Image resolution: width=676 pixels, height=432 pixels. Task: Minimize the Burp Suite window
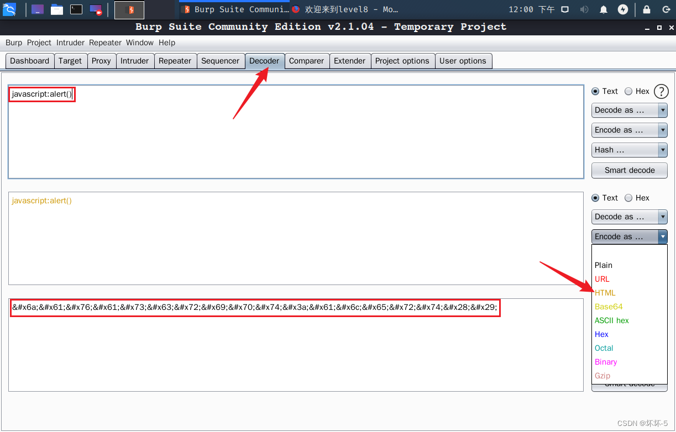click(x=647, y=28)
